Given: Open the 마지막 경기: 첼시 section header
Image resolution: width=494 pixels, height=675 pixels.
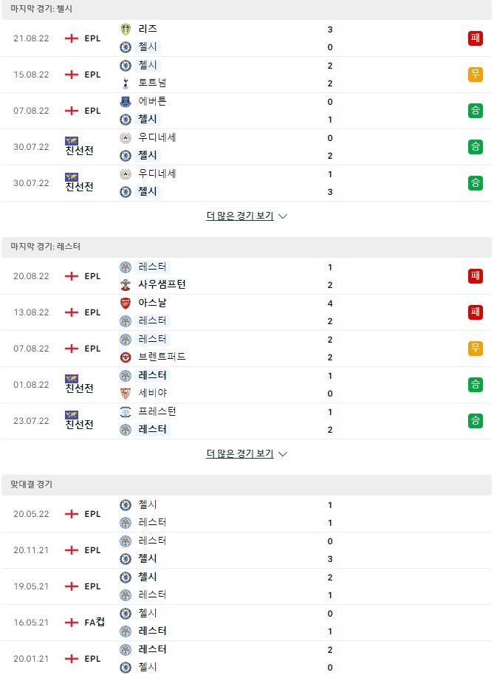Looking at the screenshot, I should point(247,10).
